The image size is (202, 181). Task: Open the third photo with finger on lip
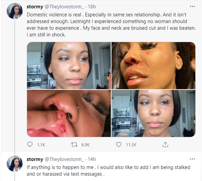68,113
